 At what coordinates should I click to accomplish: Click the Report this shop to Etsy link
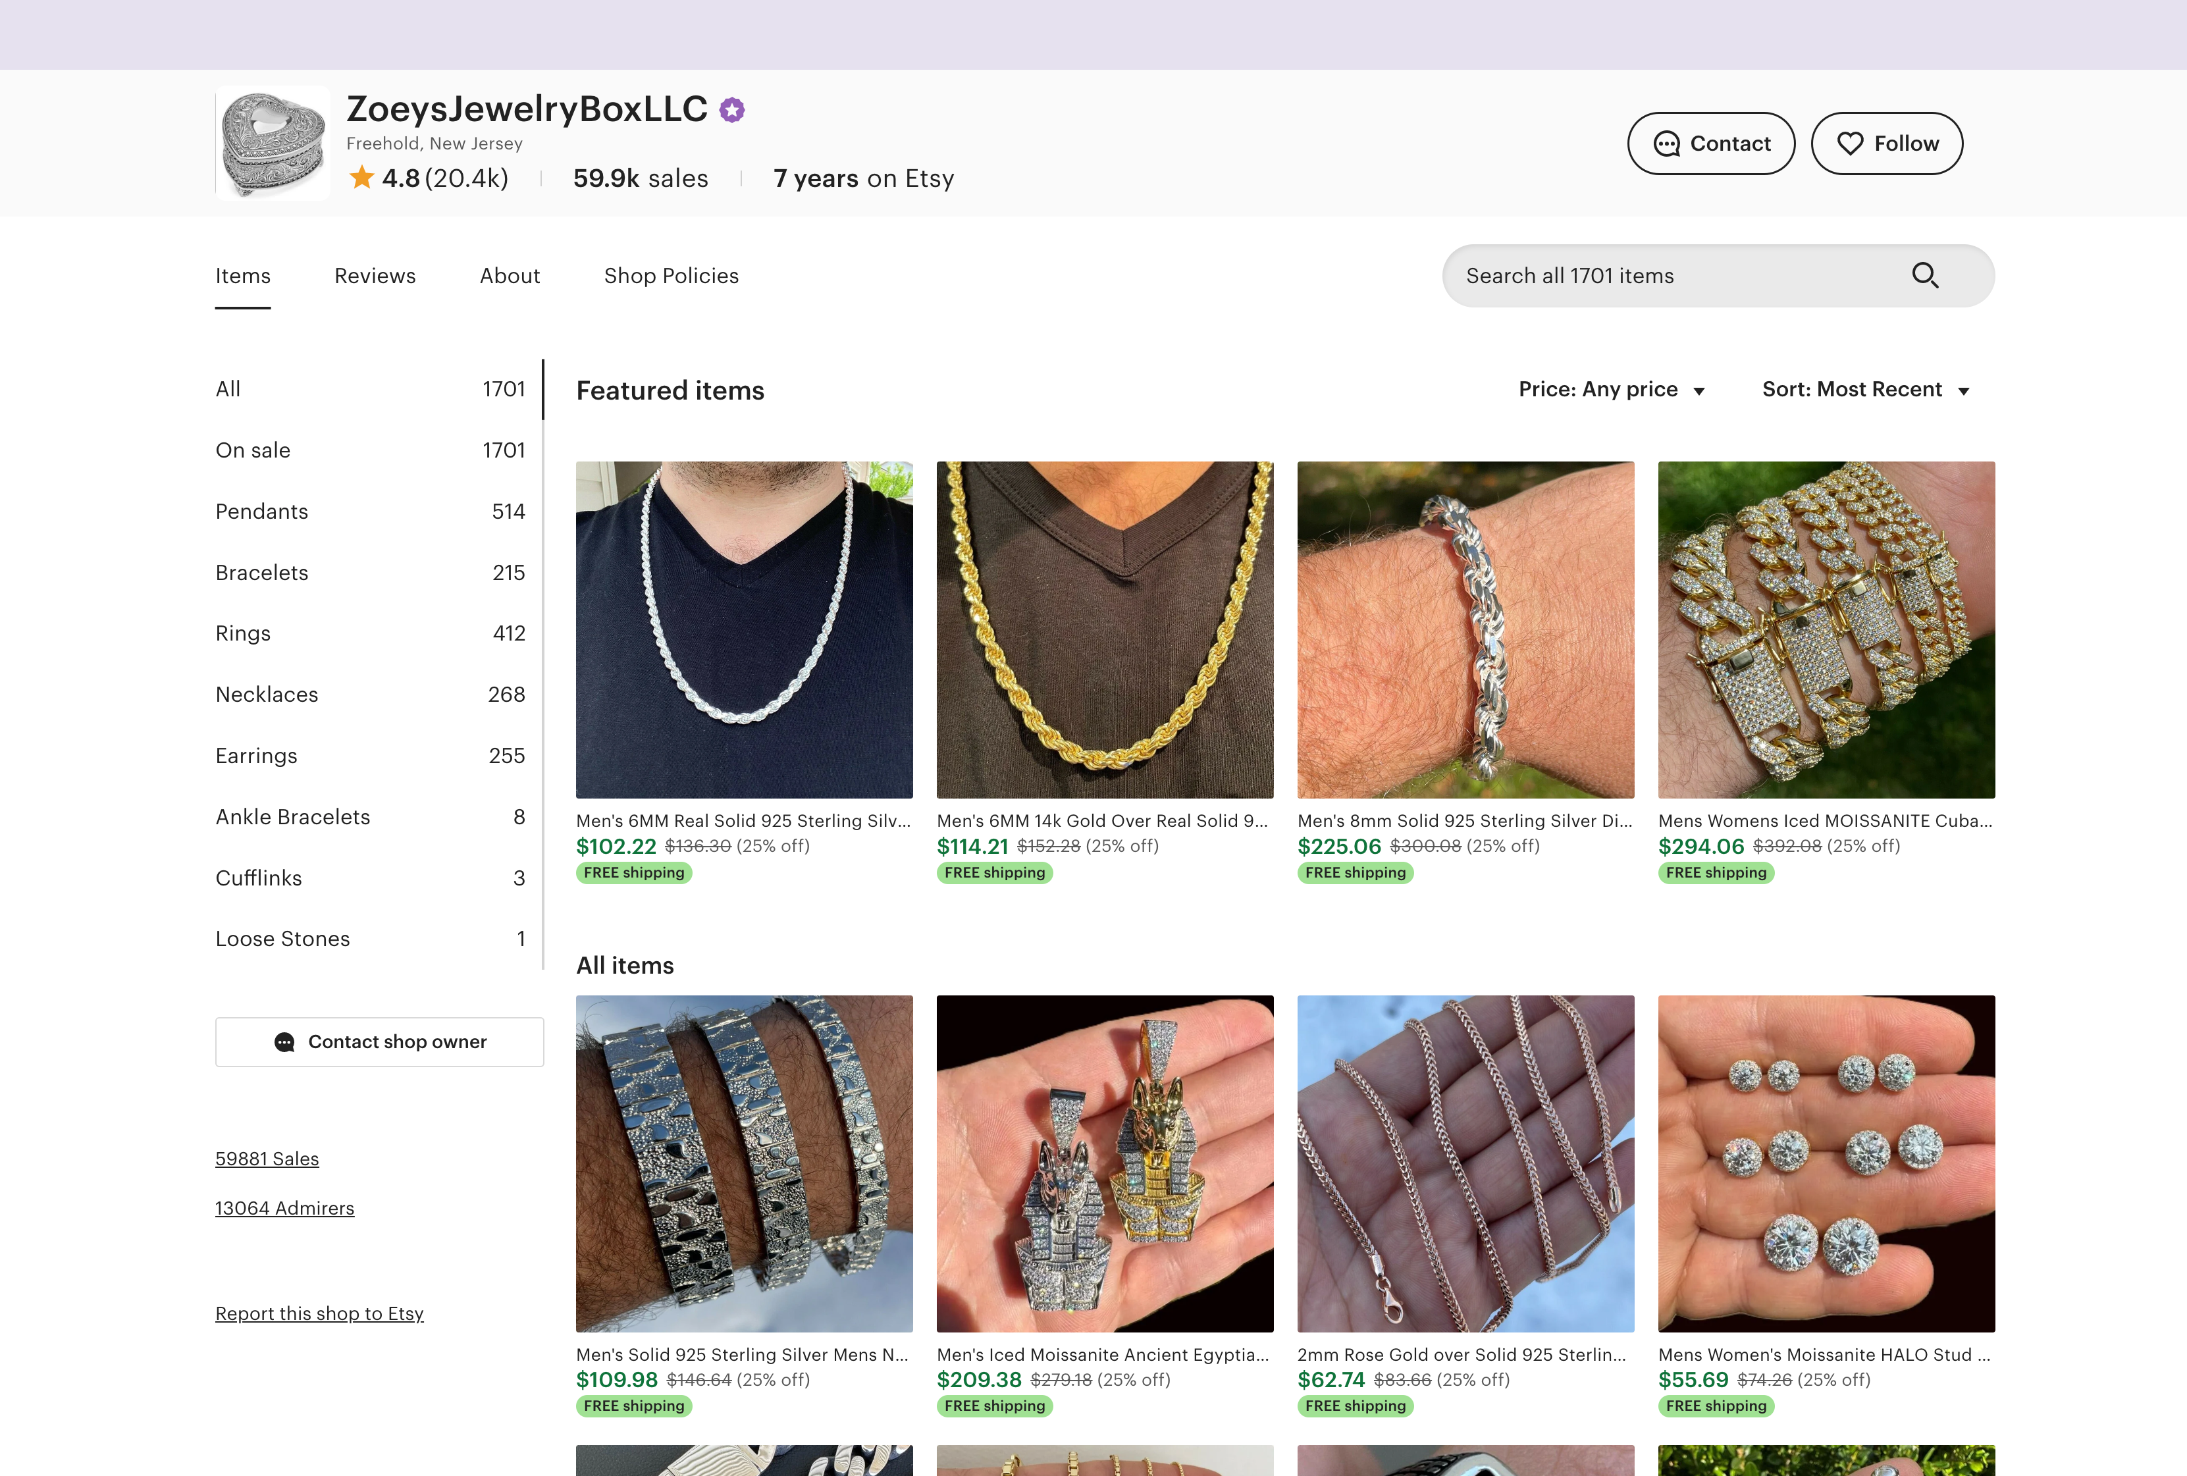(319, 1313)
